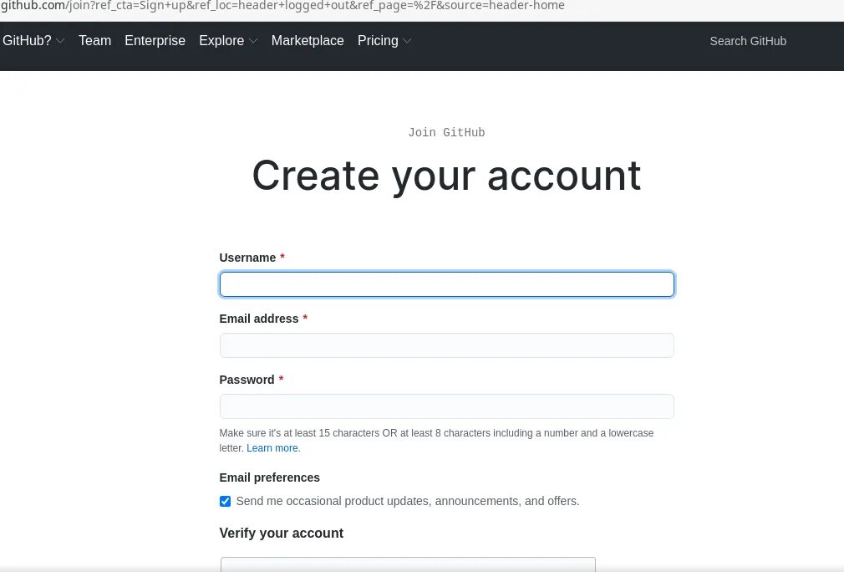Click the Password input field
This screenshot has height=572, width=844.
point(447,406)
